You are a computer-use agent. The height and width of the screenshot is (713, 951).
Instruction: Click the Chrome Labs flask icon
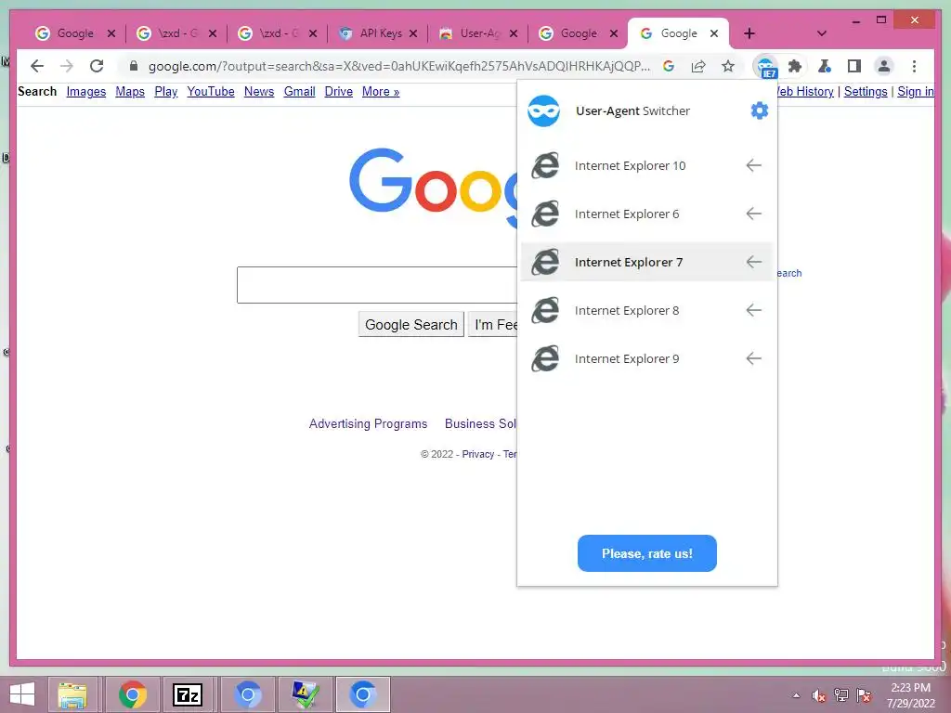coord(825,66)
